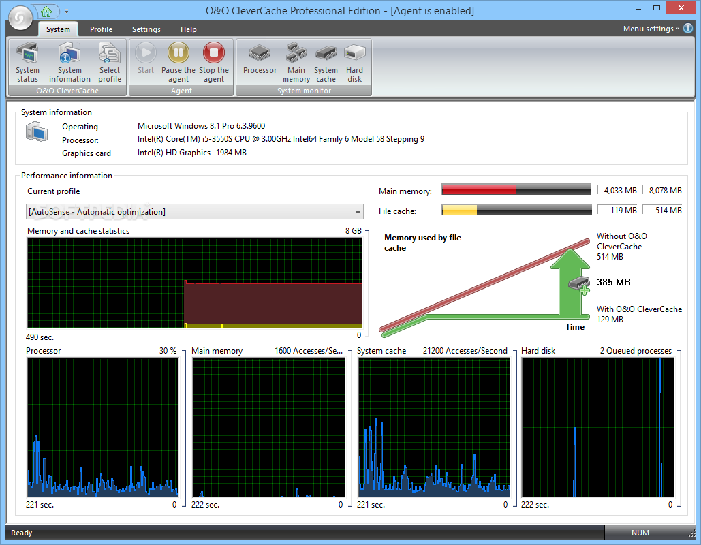
Task: Click the round application orb button
Action: point(20,18)
